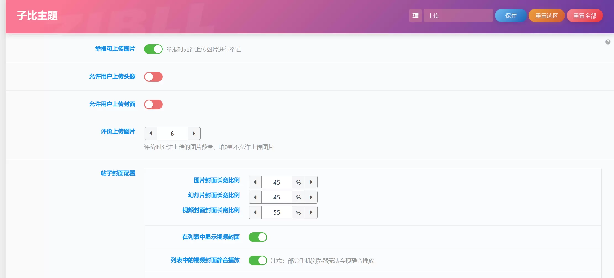Click the 允许用户上传封面 label
The width and height of the screenshot is (614, 278).
112,104
